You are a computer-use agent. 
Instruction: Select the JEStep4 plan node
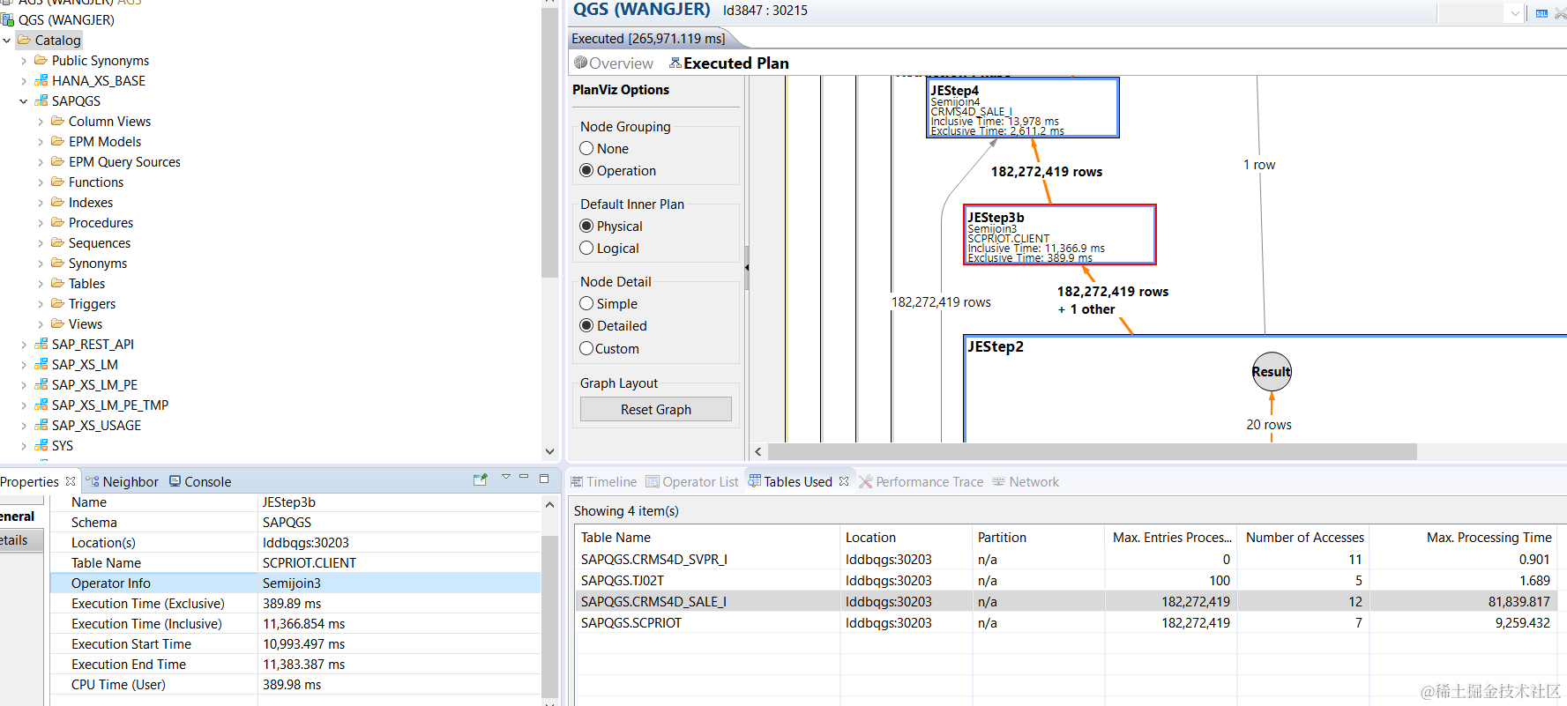click(x=1023, y=108)
